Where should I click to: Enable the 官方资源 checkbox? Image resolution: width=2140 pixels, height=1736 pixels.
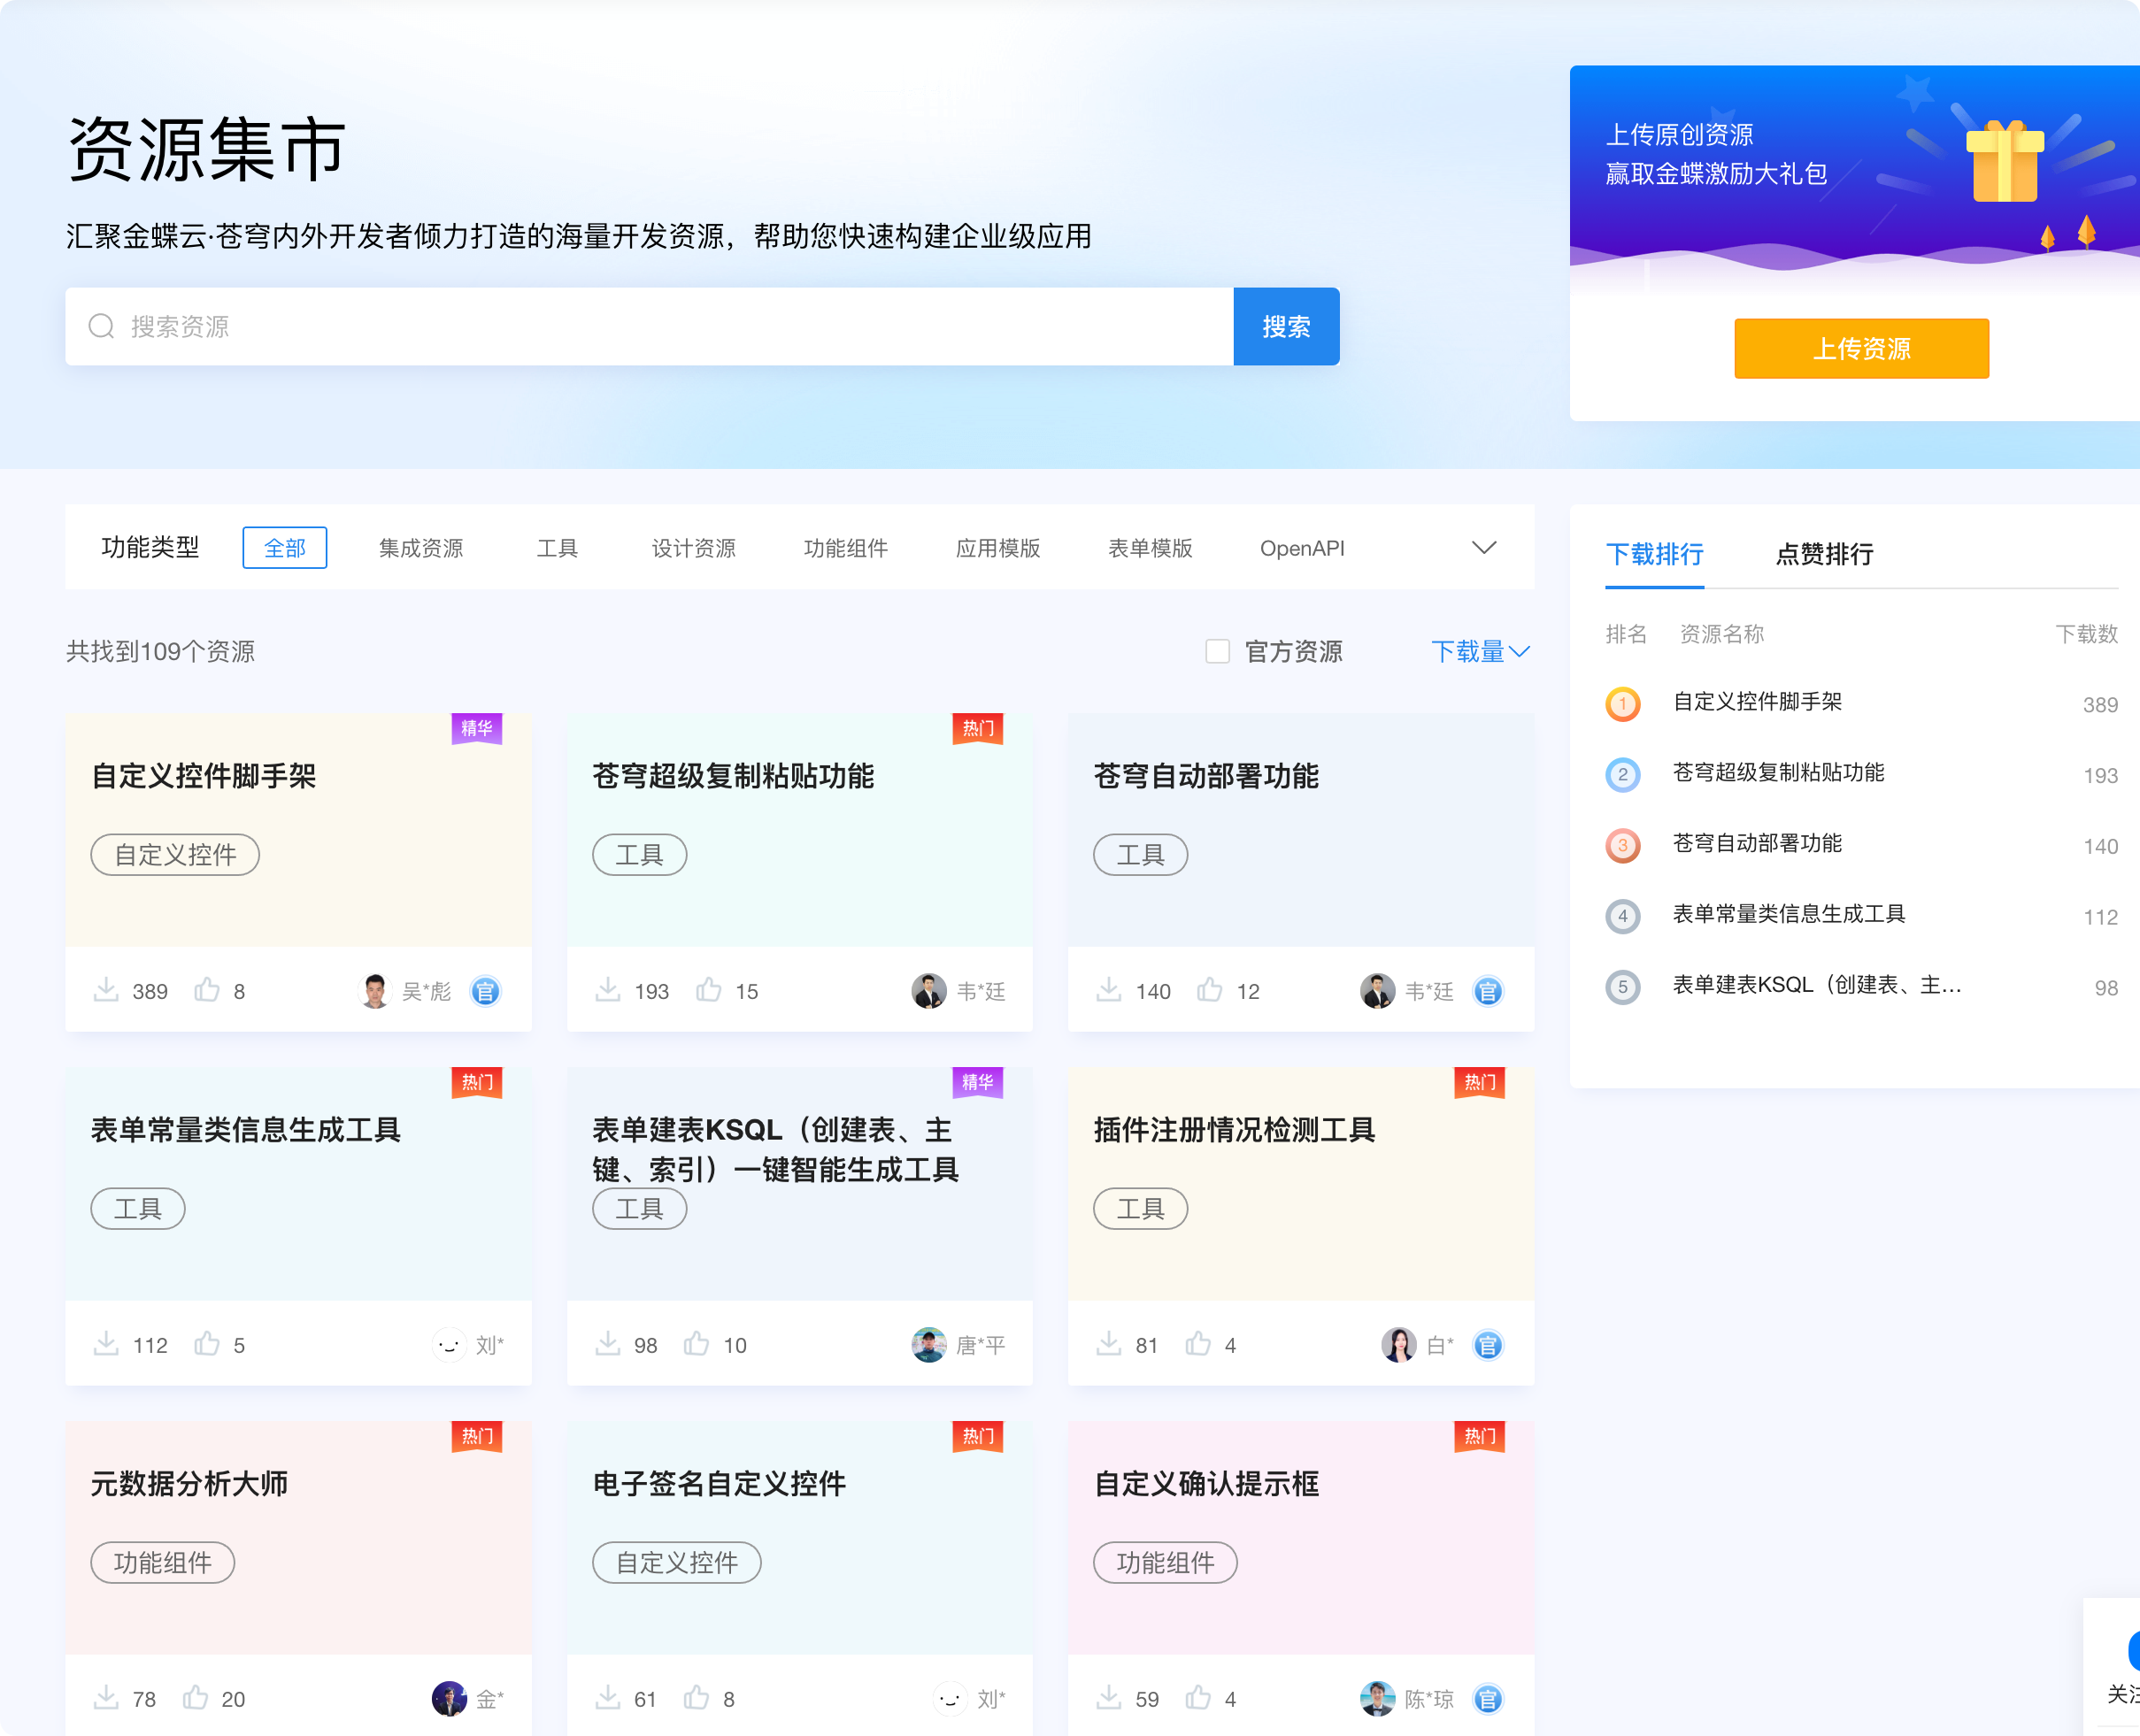(1217, 652)
